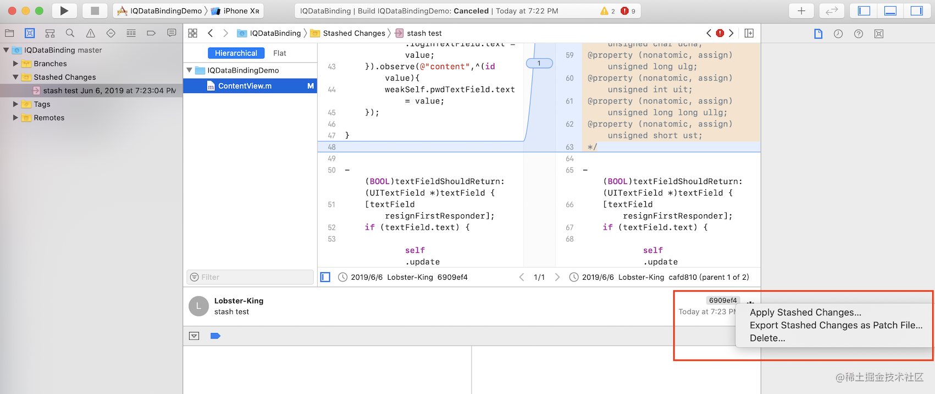The height and width of the screenshot is (394, 935).
Task: Click the 6909ef4 commit hash badge
Action: tap(723, 301)
